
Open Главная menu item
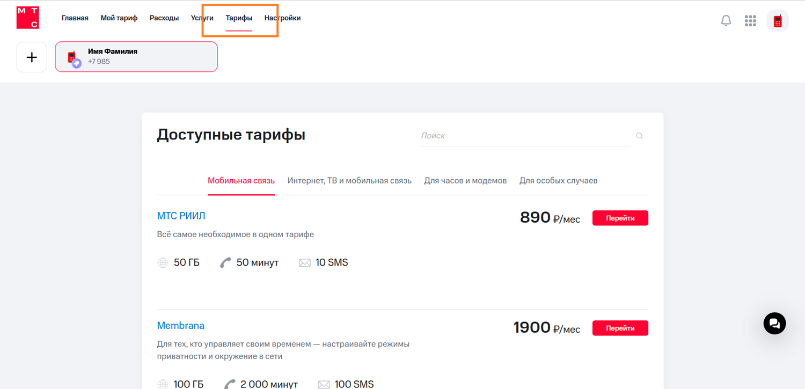[75, 18]
